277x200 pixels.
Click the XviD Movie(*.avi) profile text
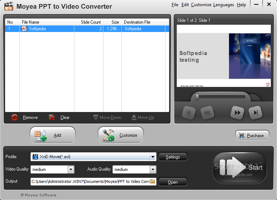(x=55, y=157)
